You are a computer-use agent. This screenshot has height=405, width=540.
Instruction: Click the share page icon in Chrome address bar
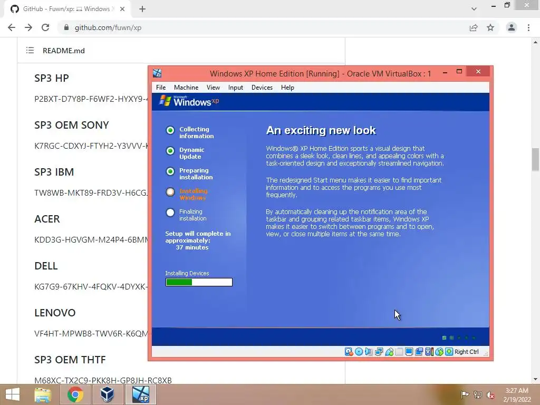click(x=474, y=27)
